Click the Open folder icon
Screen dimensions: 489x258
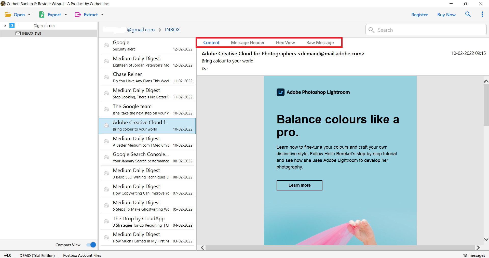click(x=8, y=15)
